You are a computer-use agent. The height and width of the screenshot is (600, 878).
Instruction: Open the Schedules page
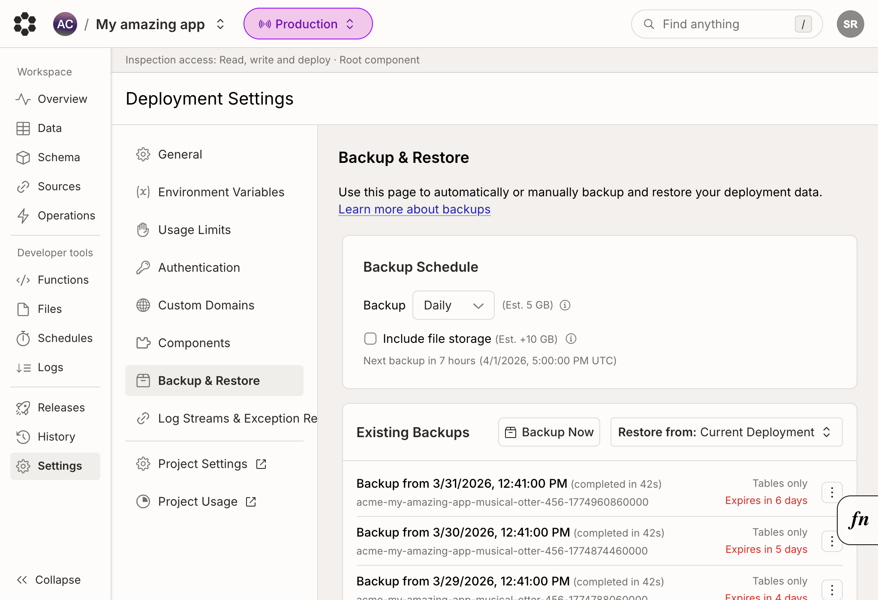coord(55,338)
